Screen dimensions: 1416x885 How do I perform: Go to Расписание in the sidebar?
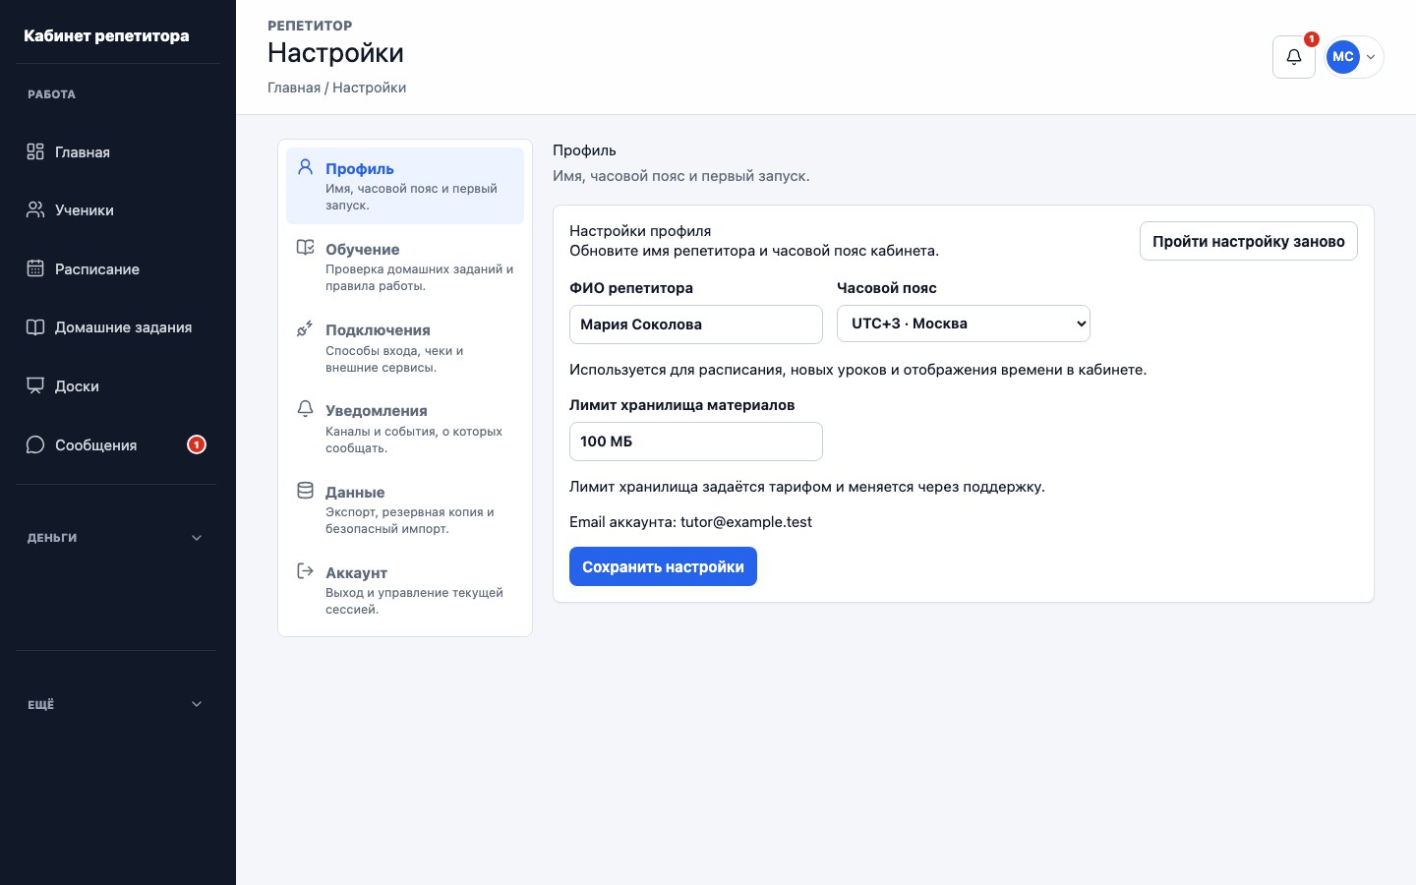(116, 268)
